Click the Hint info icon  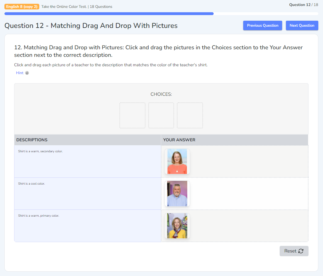(27, 73)
